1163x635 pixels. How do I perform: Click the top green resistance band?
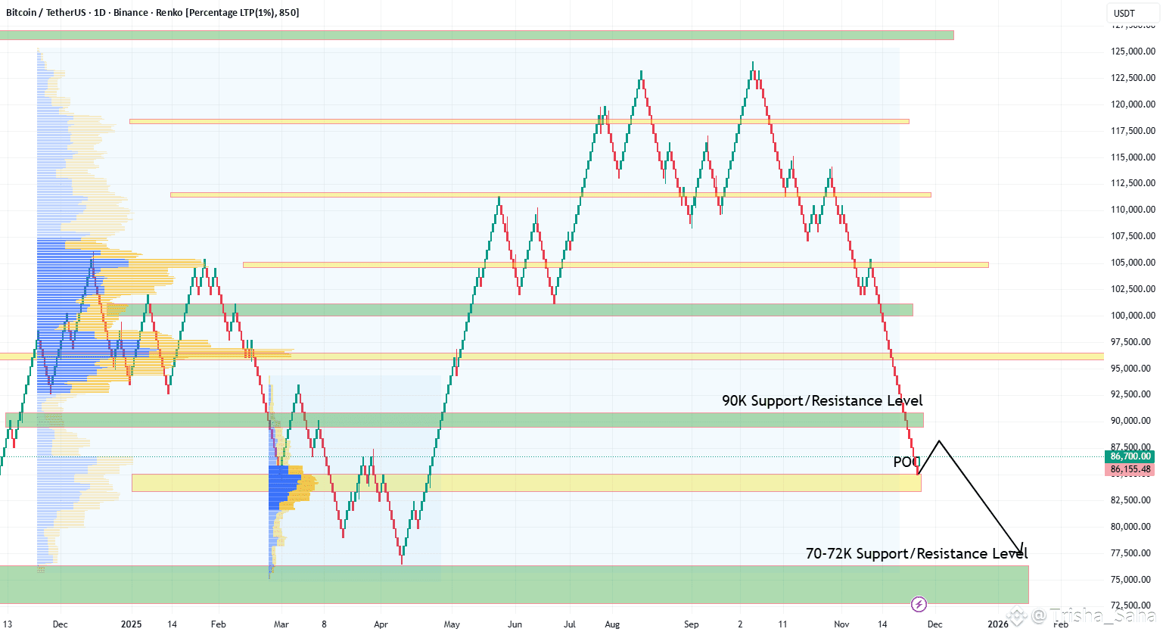click(477, 35)
